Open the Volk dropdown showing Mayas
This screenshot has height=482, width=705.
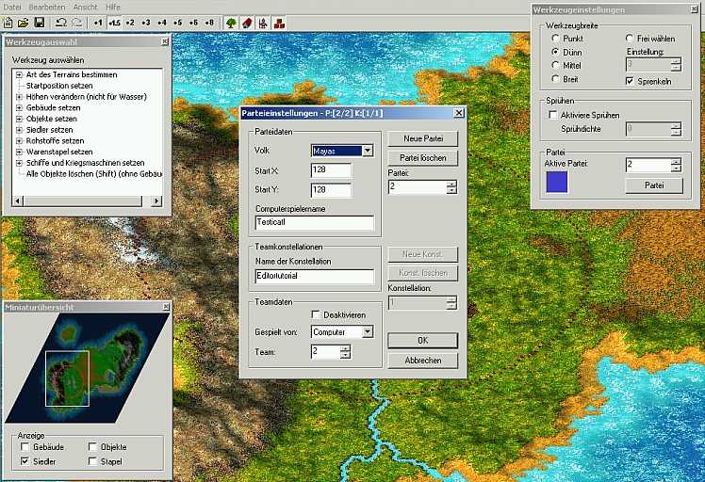click(368, 151)
